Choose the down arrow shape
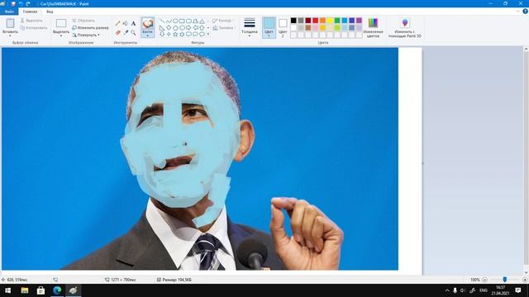Image resolution: width=529 pixels, height=297 pixels. 162,34
